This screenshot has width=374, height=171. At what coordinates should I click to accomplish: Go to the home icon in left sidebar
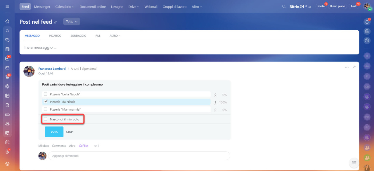click(7, 21)
